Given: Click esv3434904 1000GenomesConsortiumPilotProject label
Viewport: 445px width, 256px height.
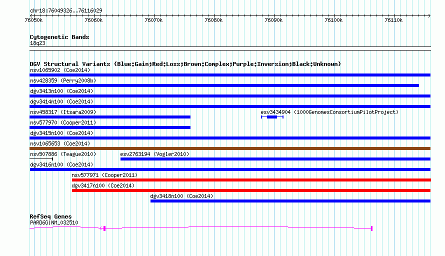Looking at the screenshot, I should pyautogui.click(x=329, y=112).
